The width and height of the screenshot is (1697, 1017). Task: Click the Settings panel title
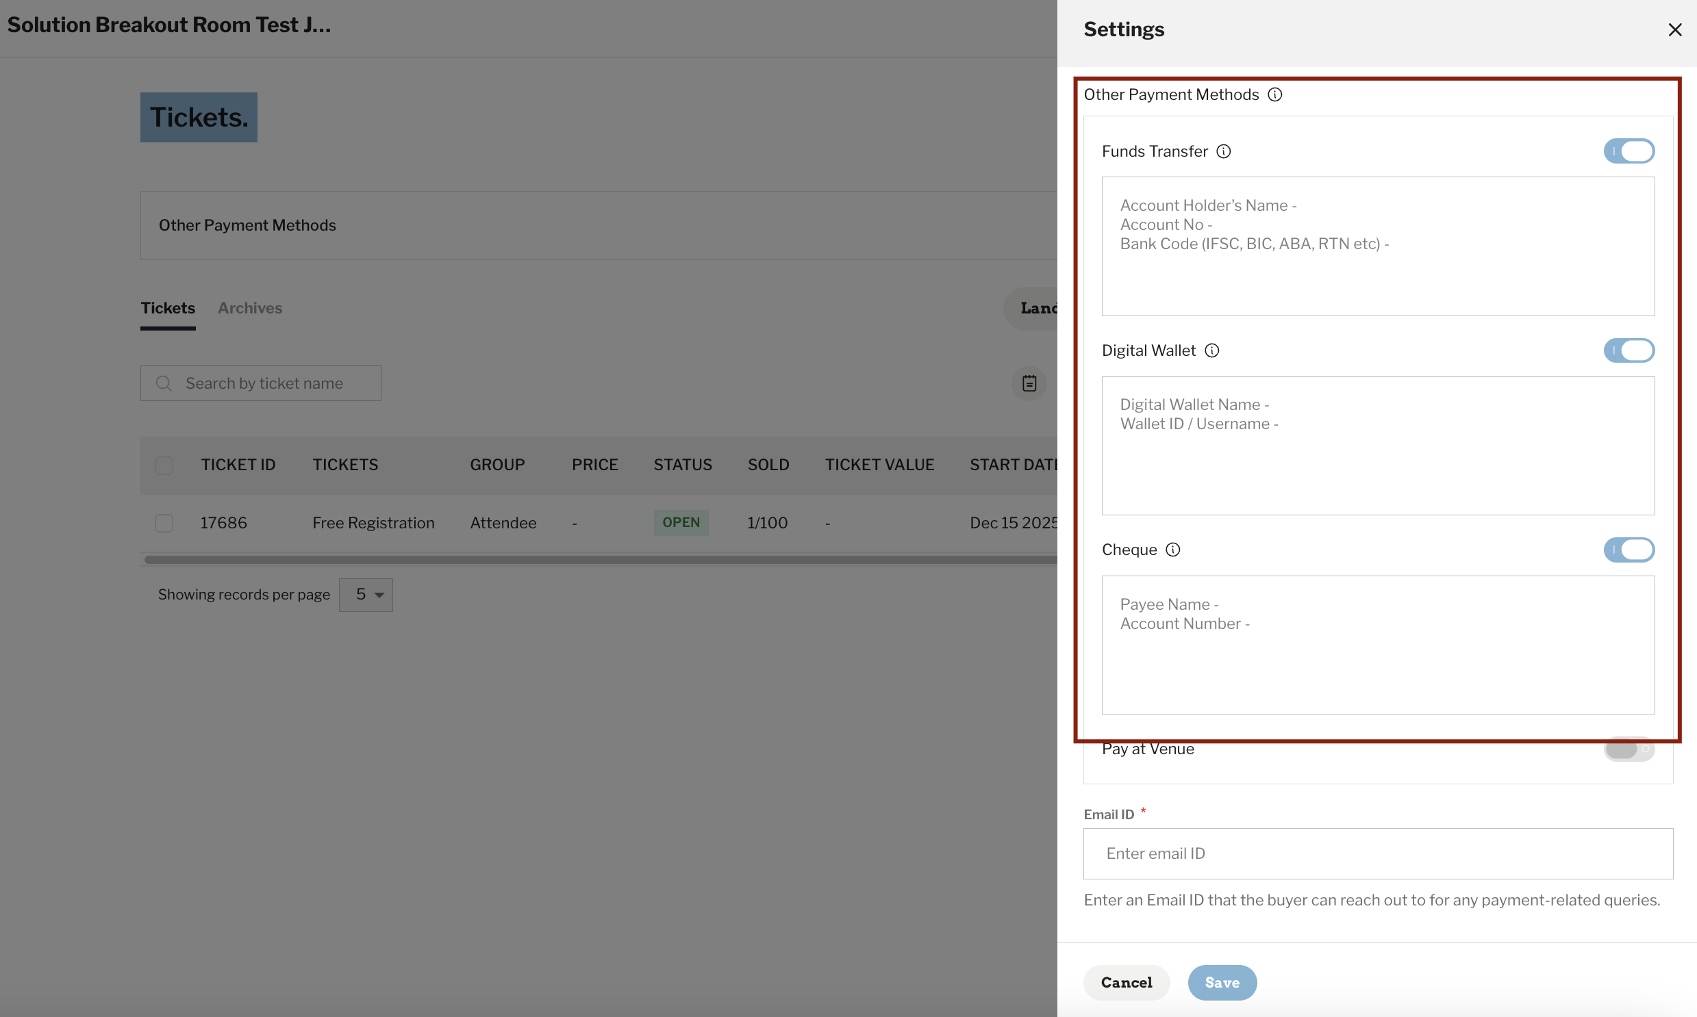click(1124, 29)
